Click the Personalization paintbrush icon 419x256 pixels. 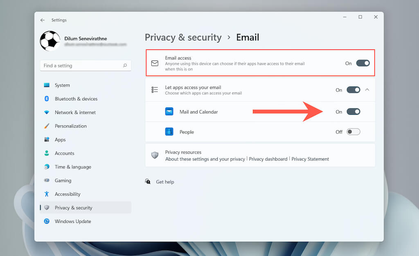47,126
